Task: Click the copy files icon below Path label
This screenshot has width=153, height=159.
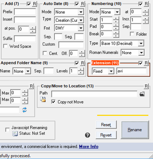Action: click(43, 99)
